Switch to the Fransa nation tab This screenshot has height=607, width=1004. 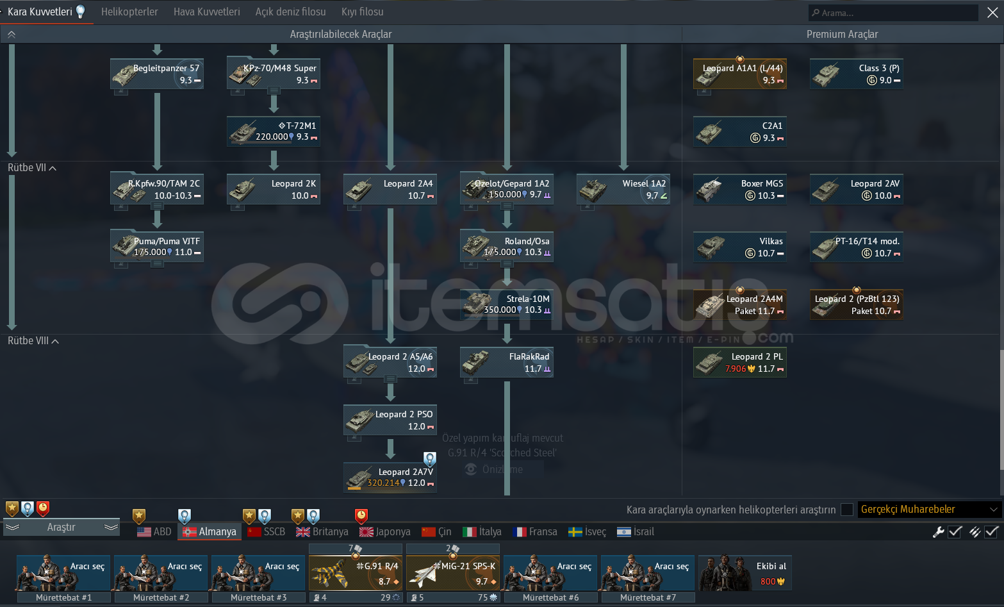click(535, 531)
